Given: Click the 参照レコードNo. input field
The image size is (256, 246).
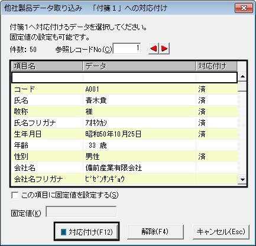Looking at the screenshot, I should coord(127,48).
